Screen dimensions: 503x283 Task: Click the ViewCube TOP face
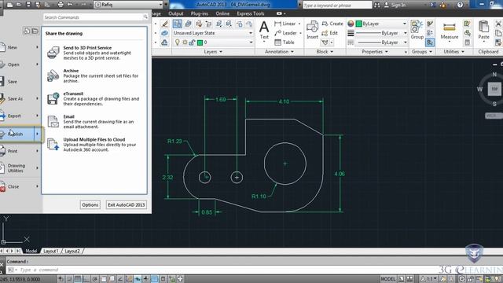(x=494, y=89)
